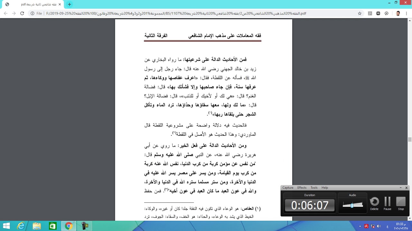Open a new Chrome tab
This screenshot has width=412, height=231.
69,4
